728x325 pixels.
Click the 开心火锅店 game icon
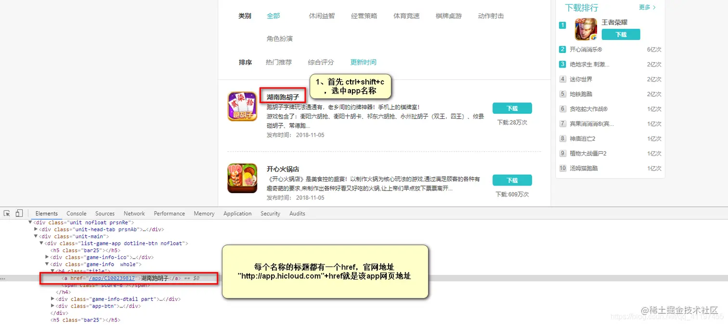pos(242,178)
